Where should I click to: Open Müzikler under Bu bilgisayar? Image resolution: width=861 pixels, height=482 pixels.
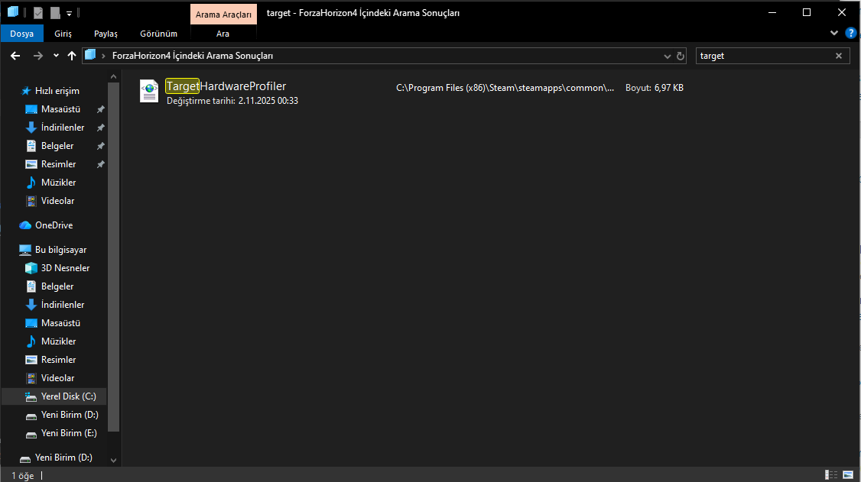point(58,341)
